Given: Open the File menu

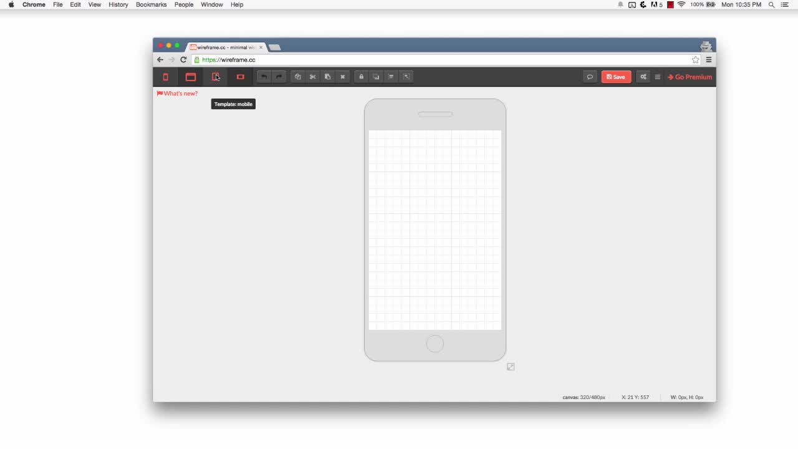Looking at the screenshot, I should pyautogui.click(x=57, y=4).
